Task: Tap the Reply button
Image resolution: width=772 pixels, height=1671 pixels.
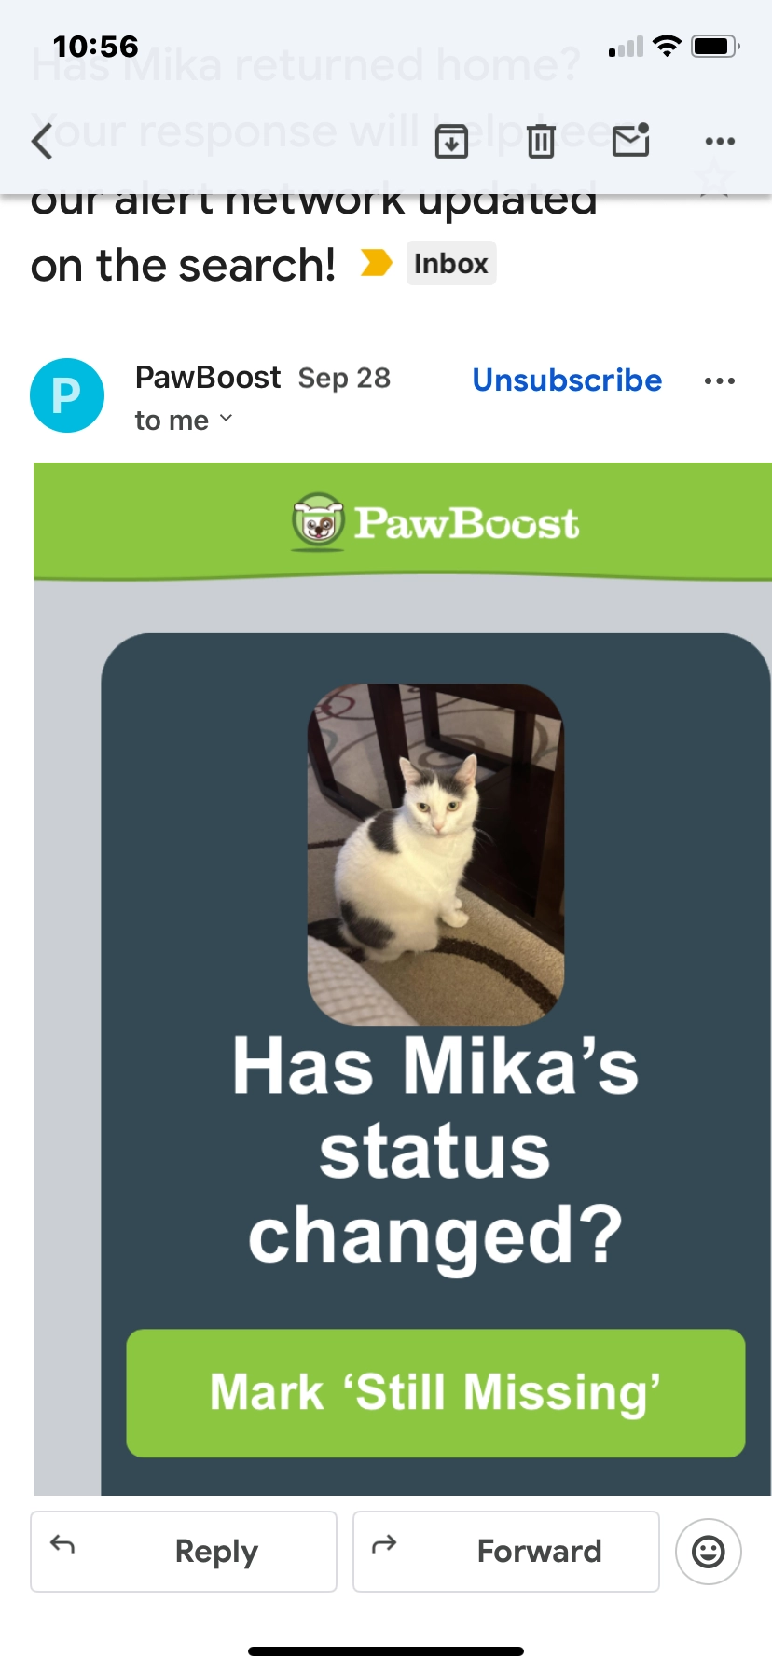Action: [184, 1552]
